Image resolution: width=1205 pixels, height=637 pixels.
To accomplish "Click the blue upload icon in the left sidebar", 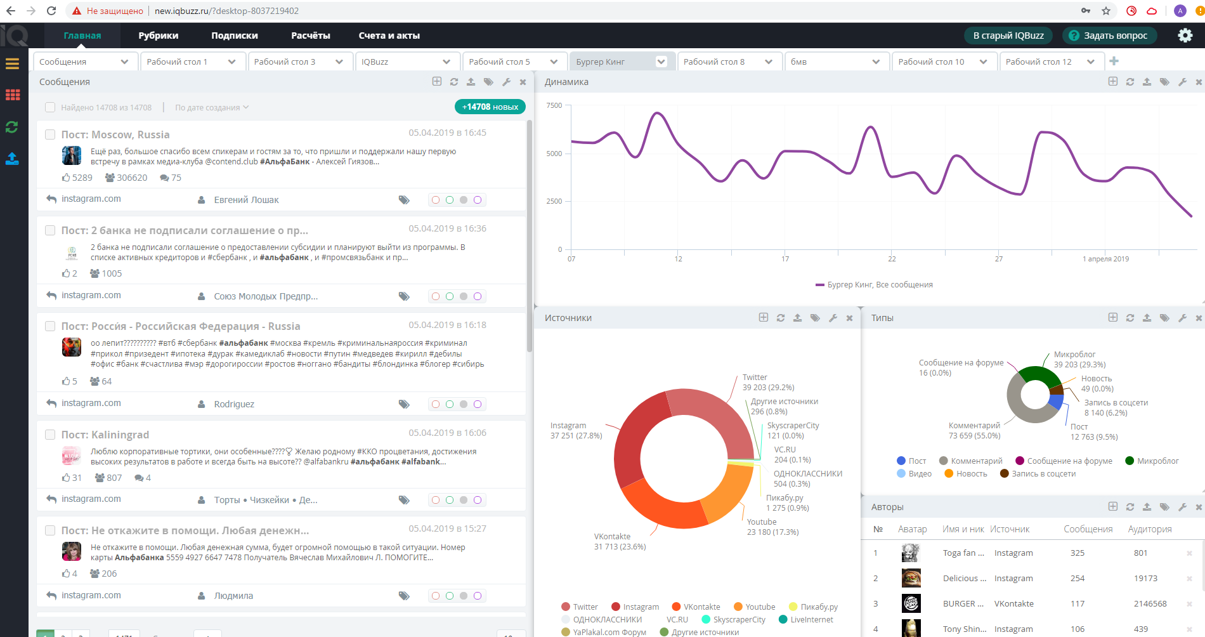I will (12, 158).
